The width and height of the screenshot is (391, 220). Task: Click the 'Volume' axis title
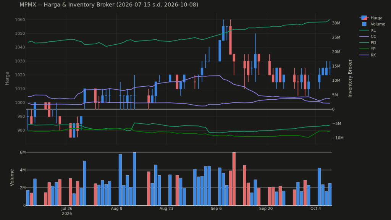(12, 177)
